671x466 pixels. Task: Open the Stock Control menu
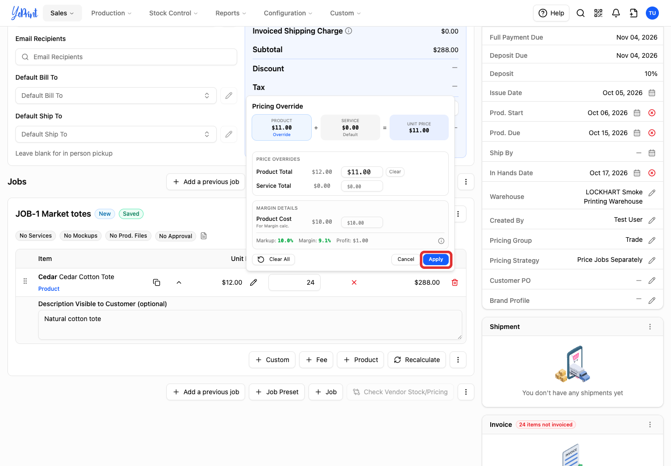click(173, 13)
